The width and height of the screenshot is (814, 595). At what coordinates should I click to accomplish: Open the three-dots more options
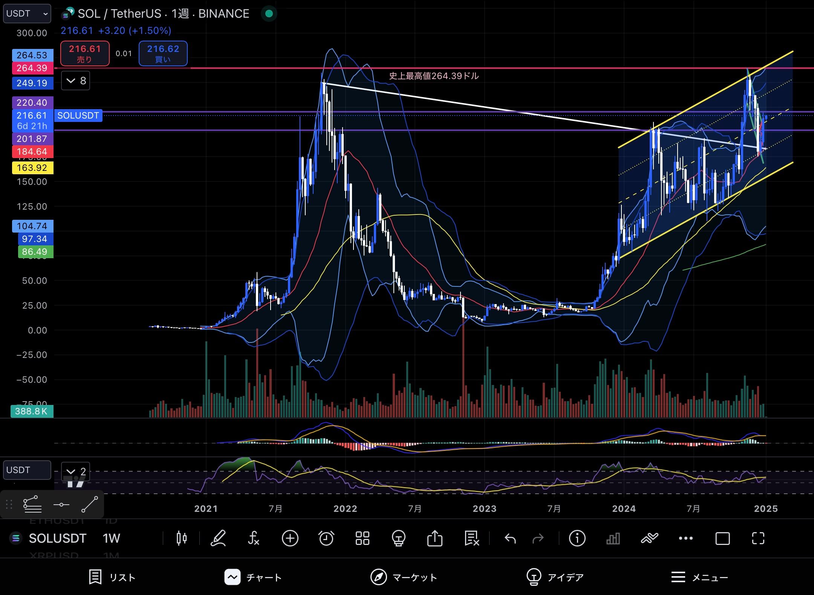pos(685,538)
